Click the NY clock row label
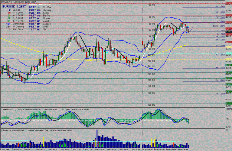This screenshot has width=232, height=151. 45,29
